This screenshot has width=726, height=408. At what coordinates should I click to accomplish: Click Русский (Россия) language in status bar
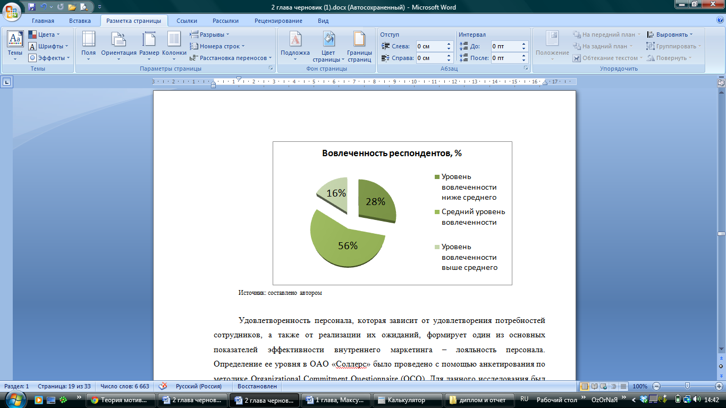click(x=198, y=386)
